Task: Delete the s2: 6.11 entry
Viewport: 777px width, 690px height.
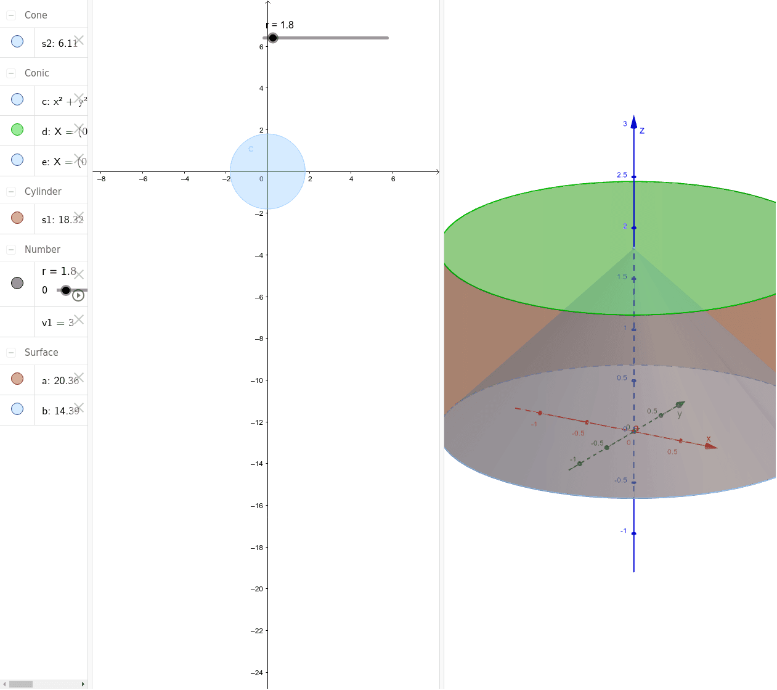Action: 79,40
